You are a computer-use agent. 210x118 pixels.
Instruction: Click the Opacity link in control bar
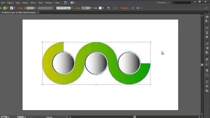[x=77, y=8]
